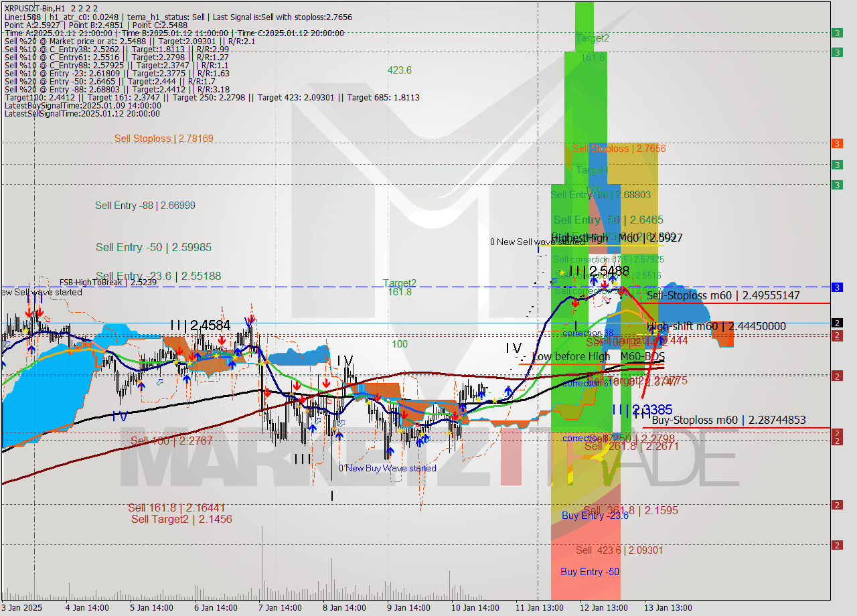Click the 'Sell Entry -88 | 2.66999' label
The image size is (857, 616).
point(145,206)
